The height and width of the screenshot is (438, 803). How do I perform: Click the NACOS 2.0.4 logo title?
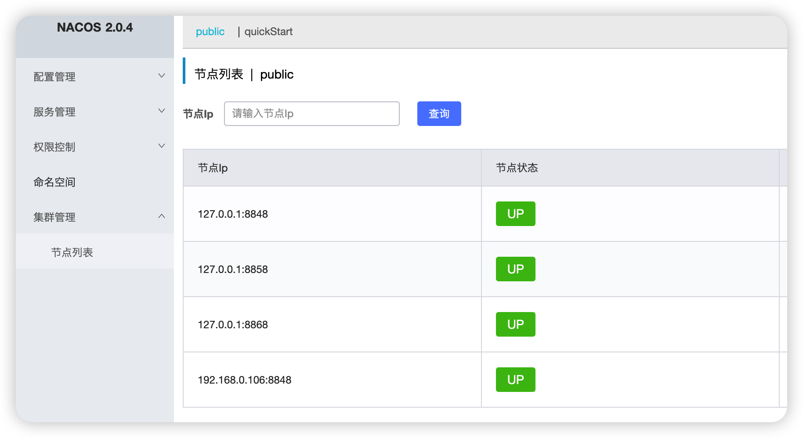pos(95,28)
